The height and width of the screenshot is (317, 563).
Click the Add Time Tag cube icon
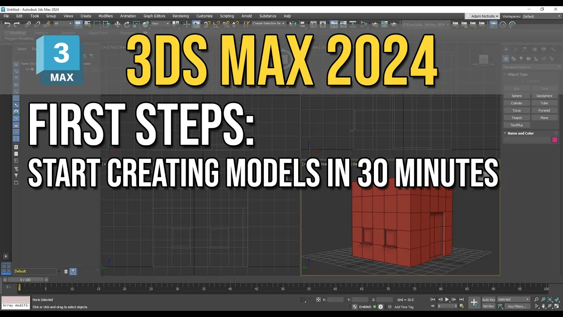[x=390, y=307]
